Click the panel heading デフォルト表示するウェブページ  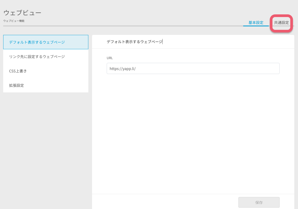[x=134, y=42]
